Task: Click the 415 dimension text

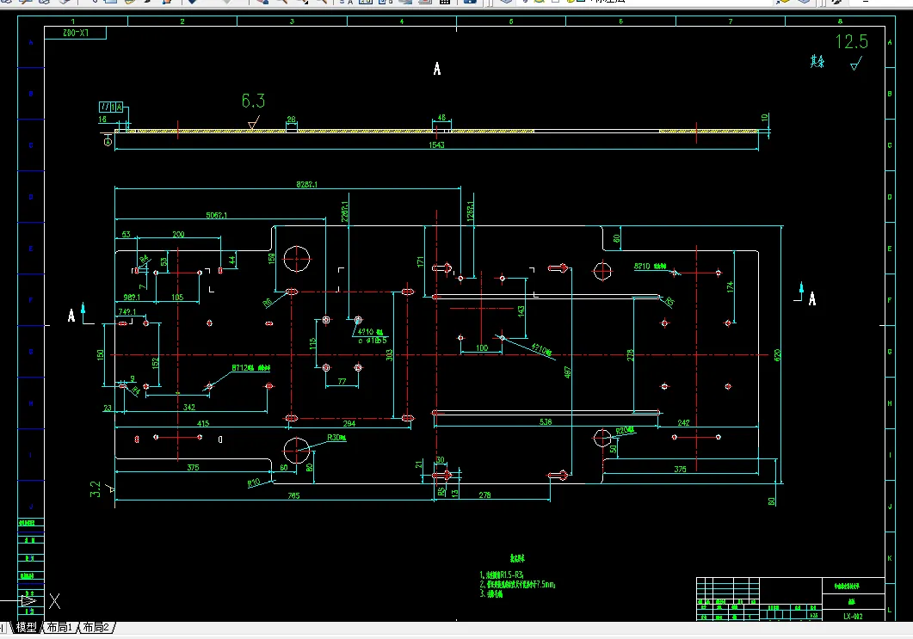Action: [202, 423]
